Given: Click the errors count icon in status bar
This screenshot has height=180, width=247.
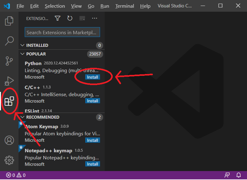Looking at the screenshot, I should point(9,175).
